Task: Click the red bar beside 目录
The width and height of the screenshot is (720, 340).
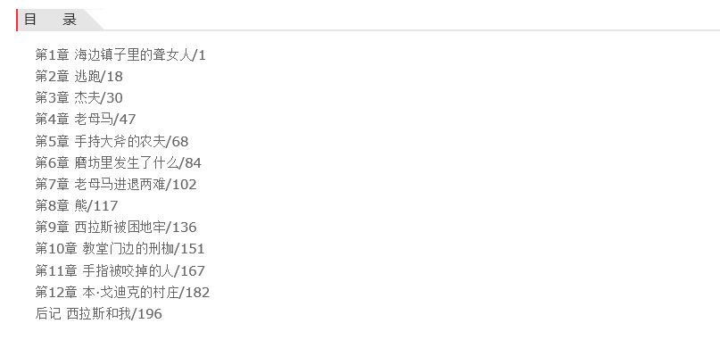Action: click(17, 20)
